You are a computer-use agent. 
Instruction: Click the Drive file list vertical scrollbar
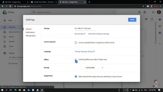156,33
